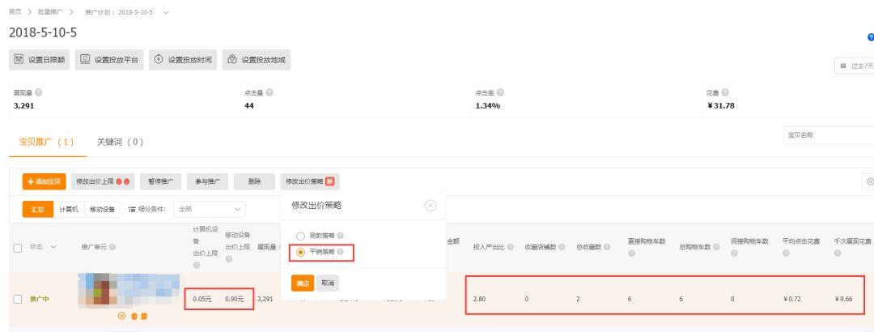Screen dimensions: 874x332
Task: Click help icon beside 总收藏数 header
Action: (x=606, y=247)
